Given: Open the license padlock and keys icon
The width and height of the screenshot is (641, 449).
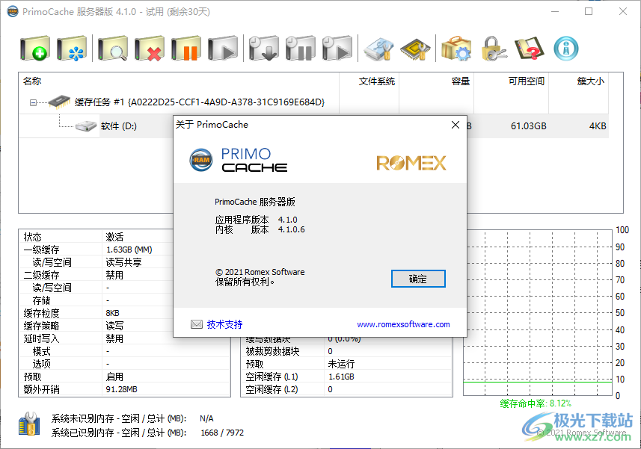Looking at the screenshot, I should point(494,49).
